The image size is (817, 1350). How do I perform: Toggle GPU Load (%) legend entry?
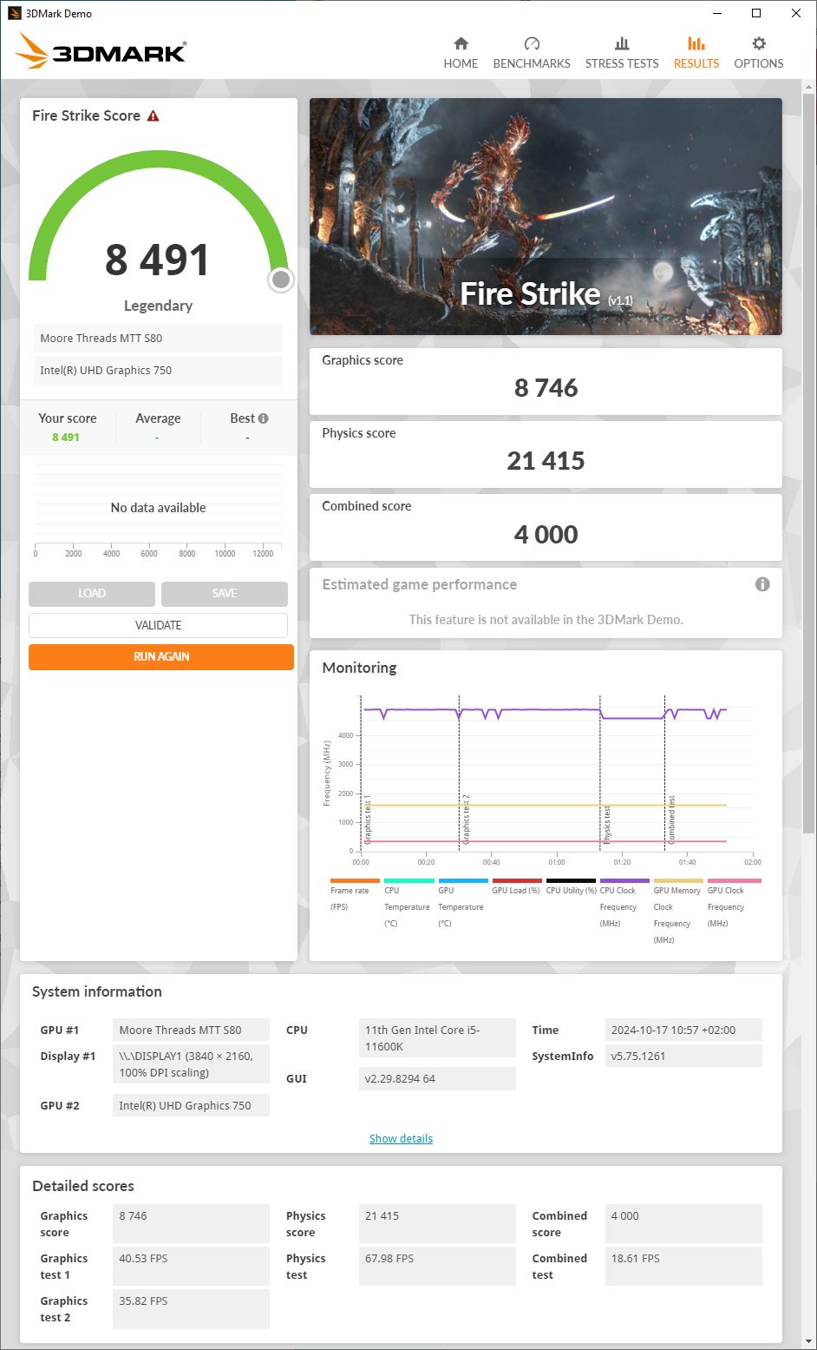[x=516, y=887]
